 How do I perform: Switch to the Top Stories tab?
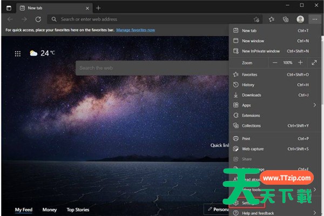pyautogui.click(x=78, y=210)
